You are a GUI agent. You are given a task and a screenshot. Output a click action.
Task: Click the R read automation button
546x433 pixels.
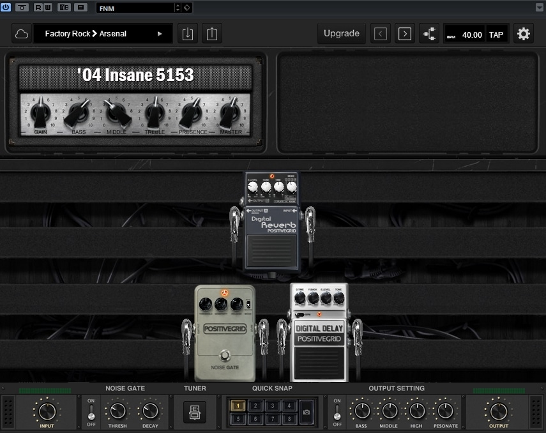click(x=38, y=7)
